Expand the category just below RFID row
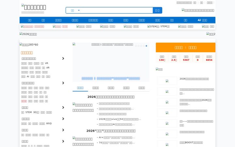The width and height of the screenshot is (235, 147). [63, 130]
